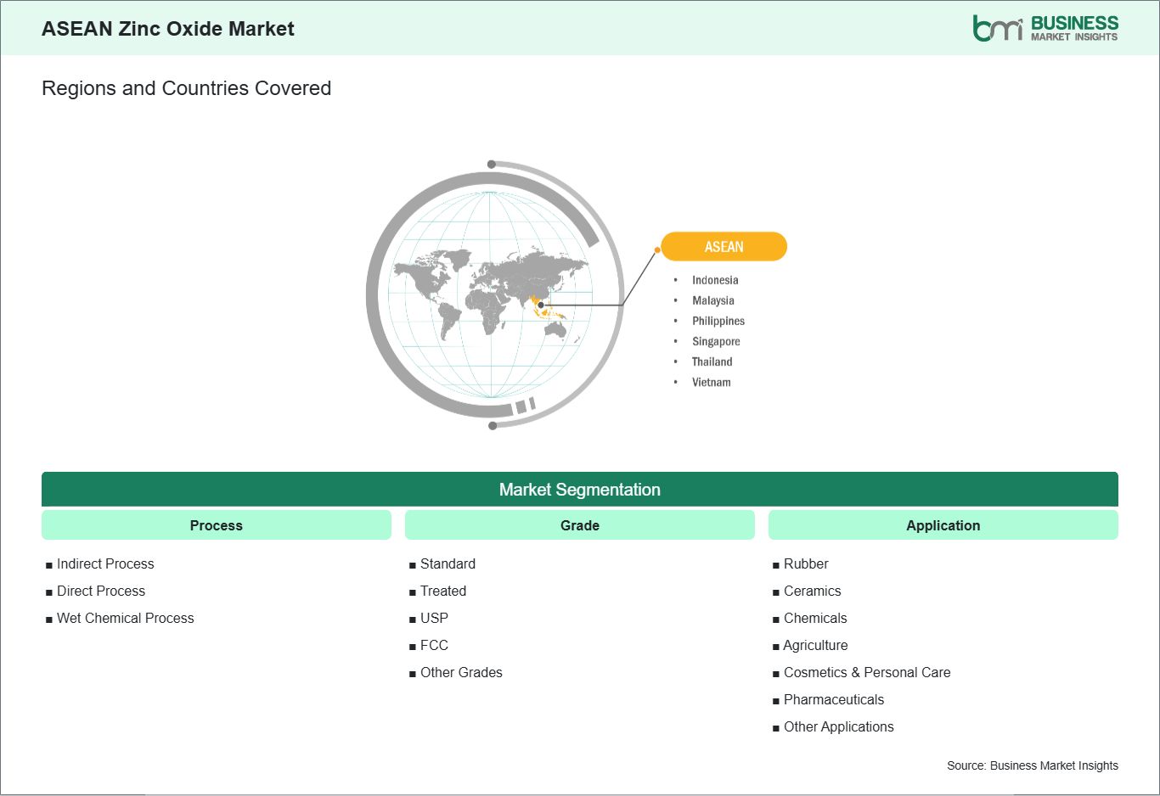Click the Market Segmentation banner

pyautogui.click(x=580, y=490)
